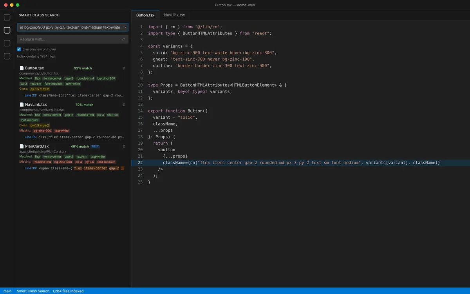Viewport: 470px width, 294px height.
Task: Click the swap icon in the Replace field
Action: click(123, 39)
